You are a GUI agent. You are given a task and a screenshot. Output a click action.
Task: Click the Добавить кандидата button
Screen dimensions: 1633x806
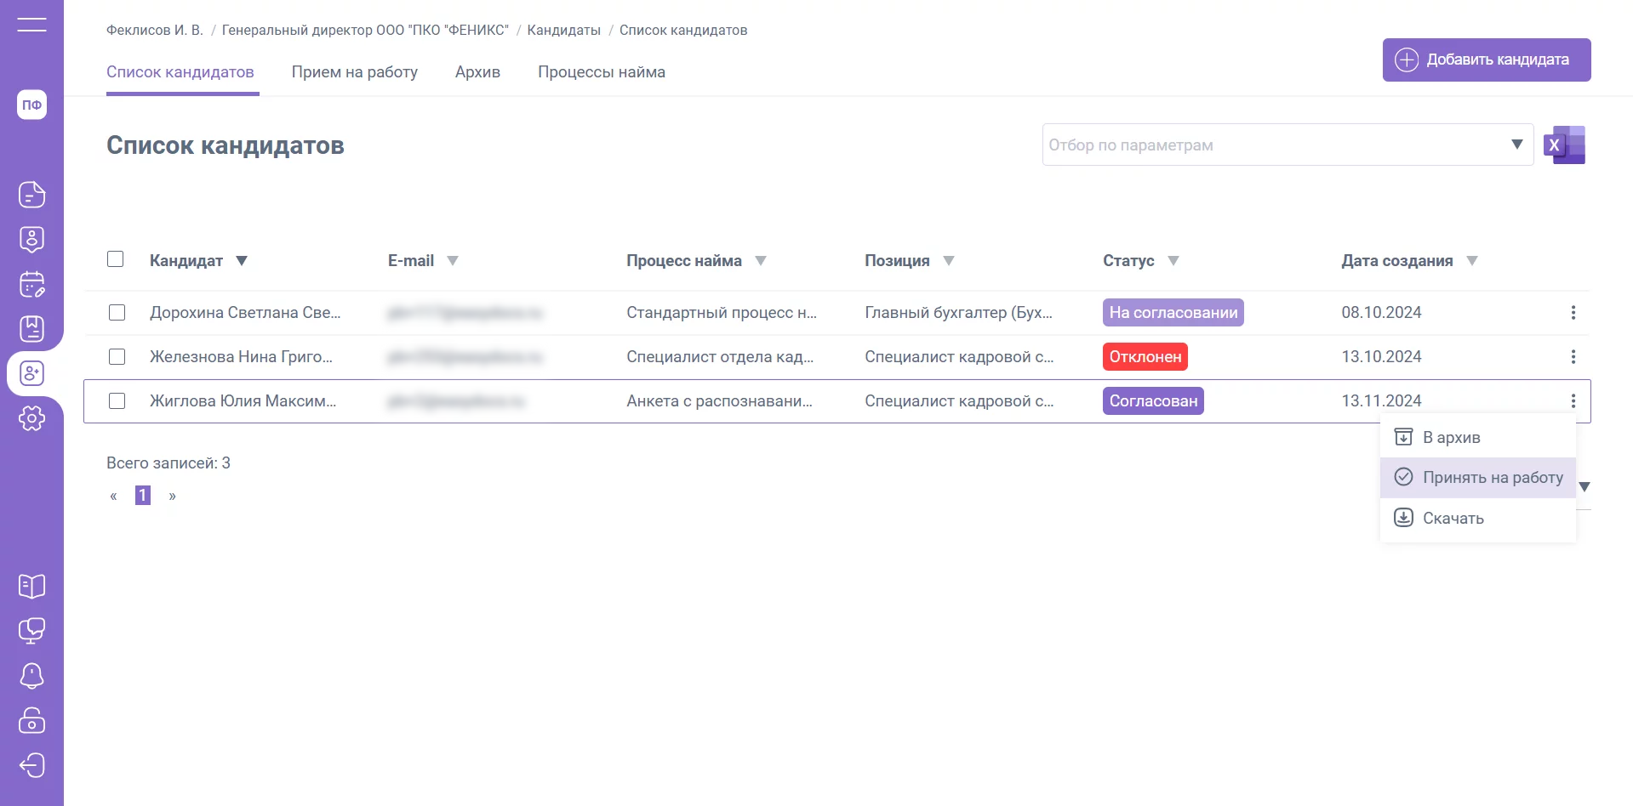[x=1486, y=60]
